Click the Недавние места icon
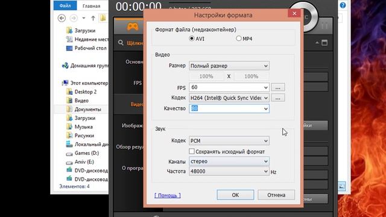Screen dimensions: 386x217 pyautogui.click(x=69, y=39)
